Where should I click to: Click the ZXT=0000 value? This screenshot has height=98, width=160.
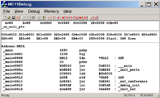click(x=97, y=38)
